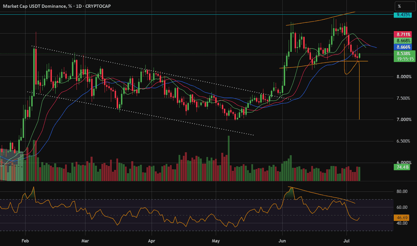Open the percent scale button in the corner
Image resolution: width=417 pixels, height=246 pixels.
[x=405, y=6]
